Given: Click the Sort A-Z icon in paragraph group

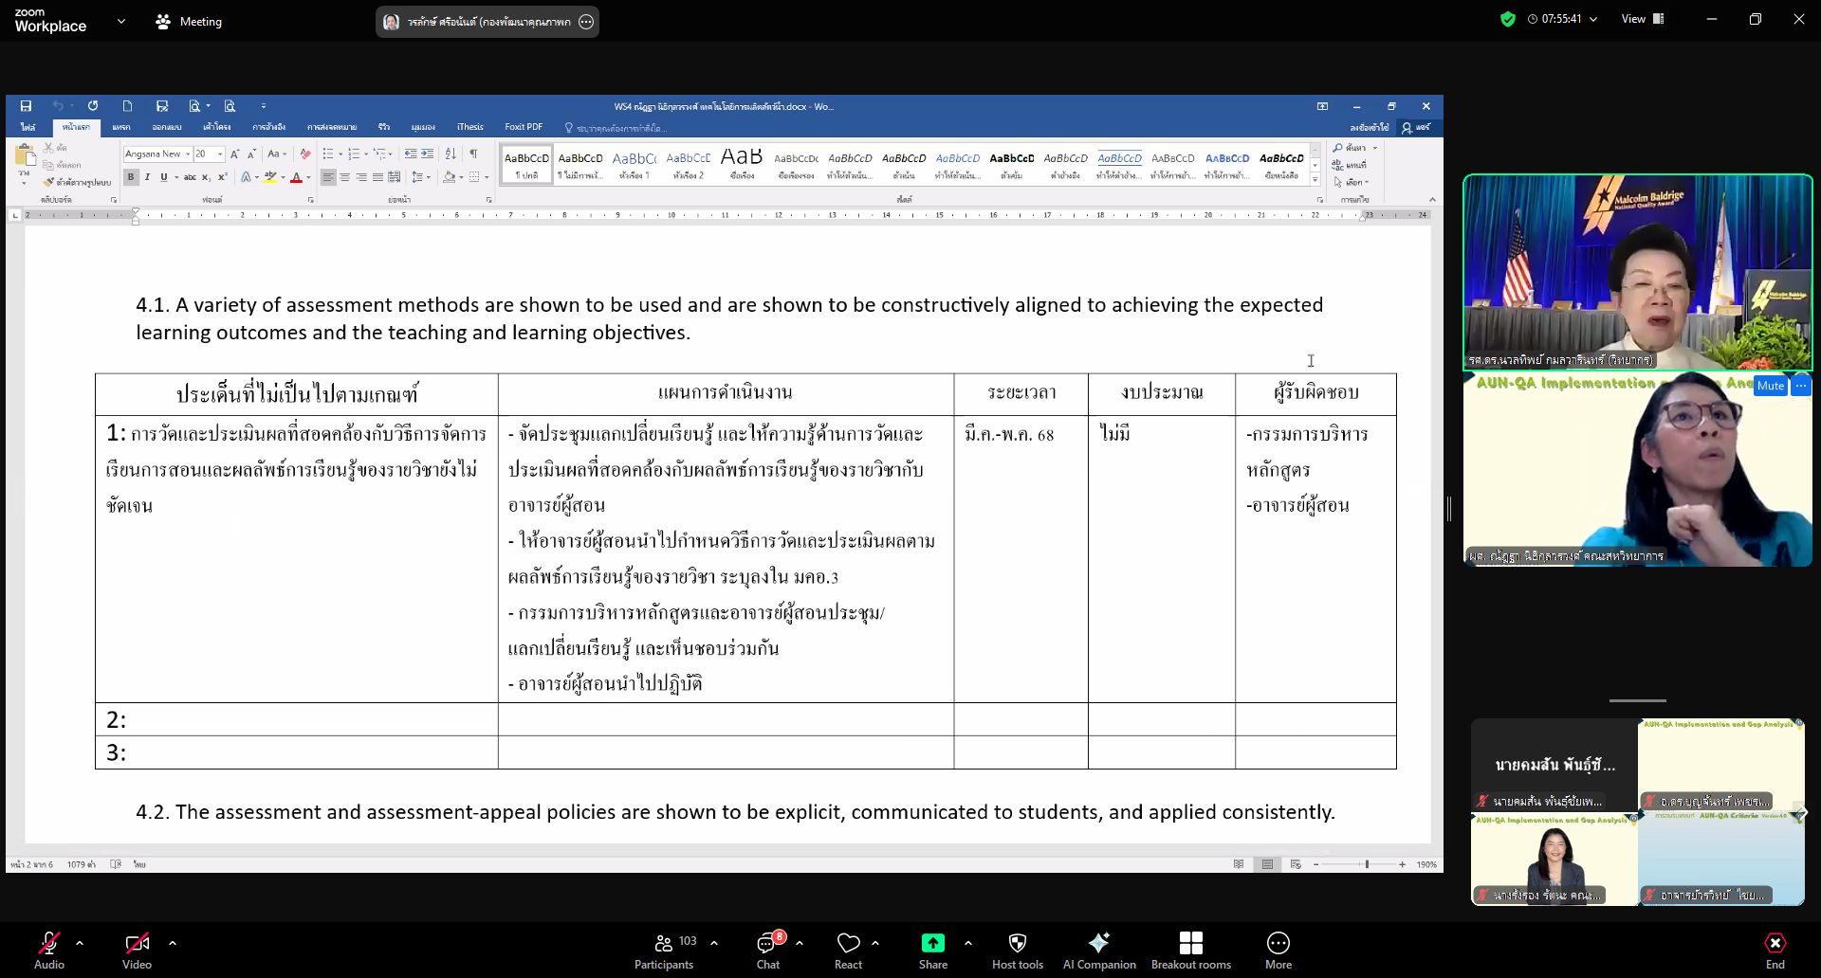Looking at the screenshot, I should pyautogui.click(x=451, y=154).
